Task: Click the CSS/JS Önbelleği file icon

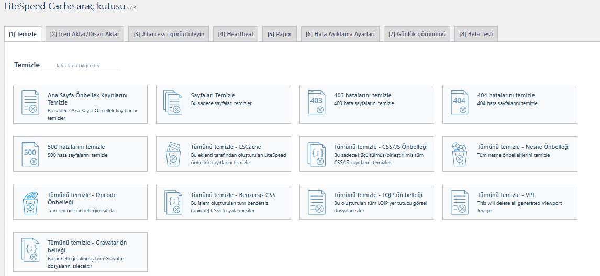Action: tap(316, 154)
